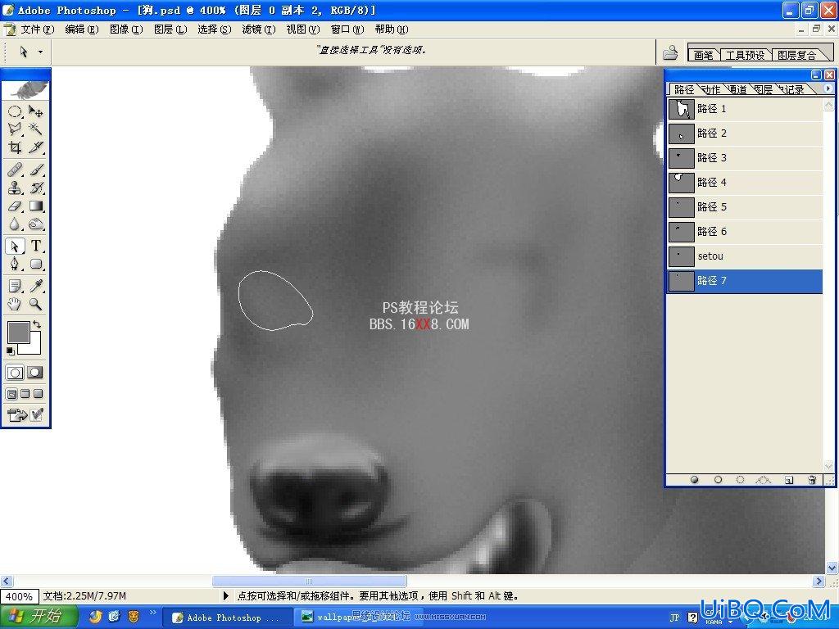Screen dimensions: 839x629
Task: Open the 选择 (Select) menu
Action: 214,29
